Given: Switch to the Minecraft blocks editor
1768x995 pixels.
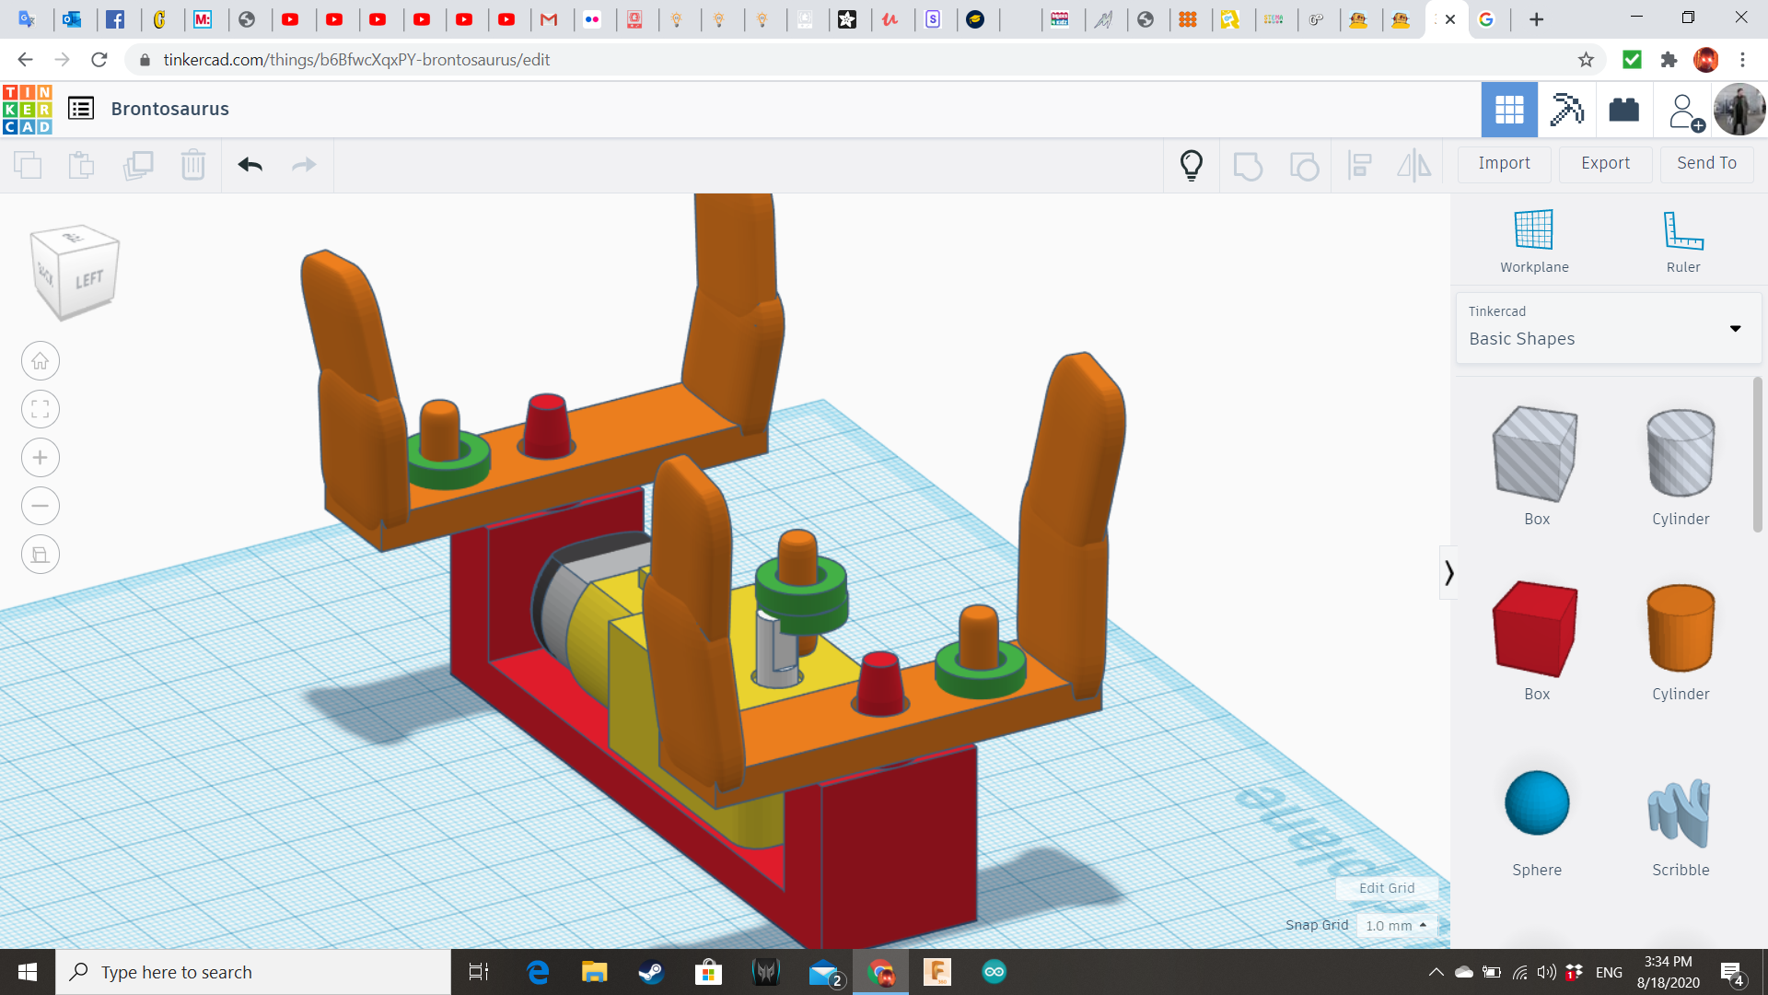Looking at the screenshot, I should (x=1566, y=109).
